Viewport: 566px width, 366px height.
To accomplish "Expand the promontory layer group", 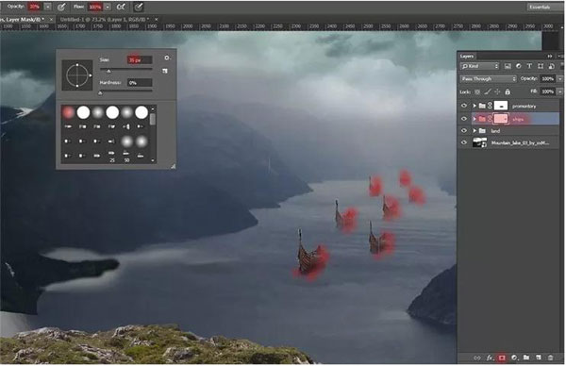I will [x=474, y=106].
